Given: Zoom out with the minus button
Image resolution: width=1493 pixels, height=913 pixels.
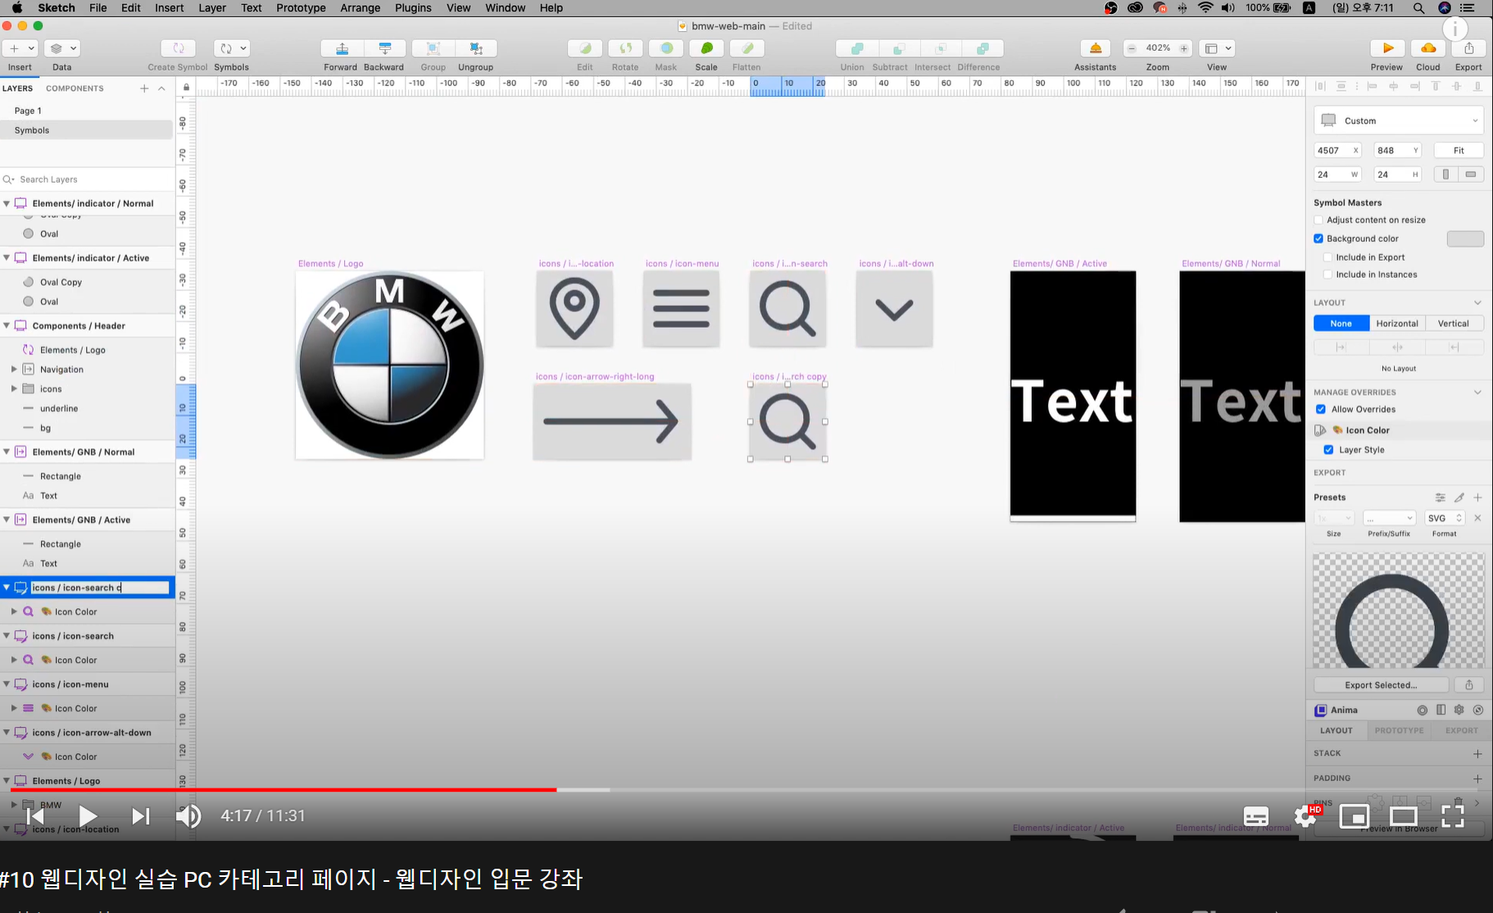Looking at the screenshot, I should 1132,48.
